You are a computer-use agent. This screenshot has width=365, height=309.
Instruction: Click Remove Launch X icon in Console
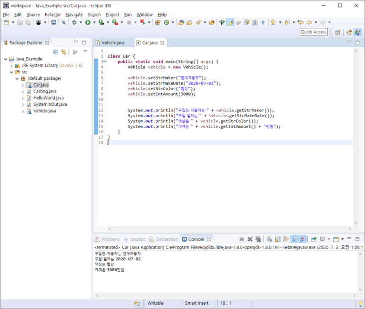tap(250, 239)
